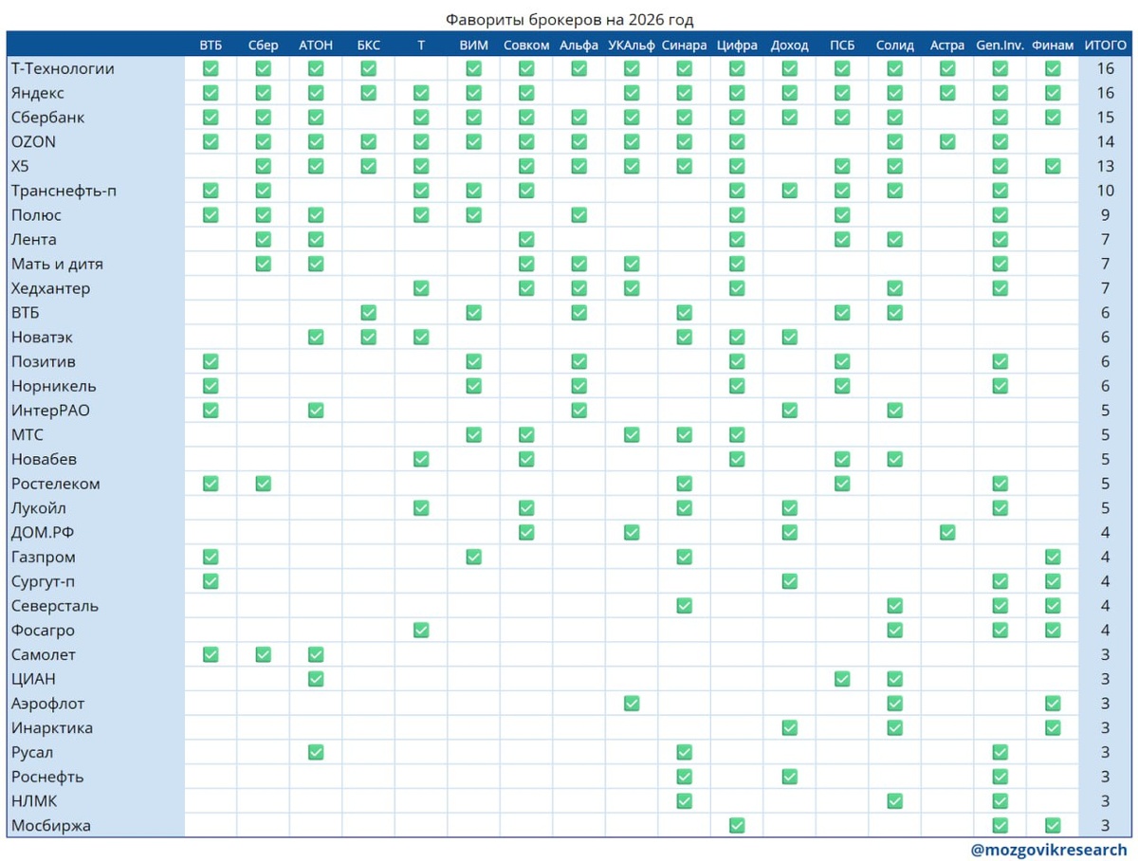Click the НЛМК checkmark under Солид
Screen dimensions: 1138x861
[x=895, y=801]
